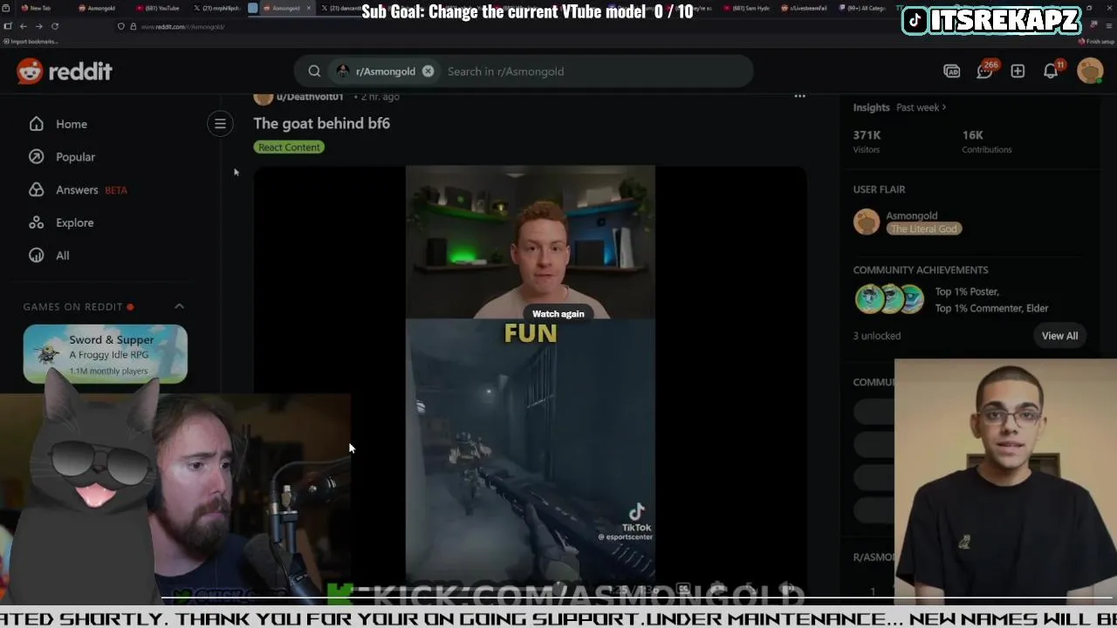Viewport: 1117px width, 628px height.
Task: Click the address bar shield icon
Action: (x=120, y=26)
